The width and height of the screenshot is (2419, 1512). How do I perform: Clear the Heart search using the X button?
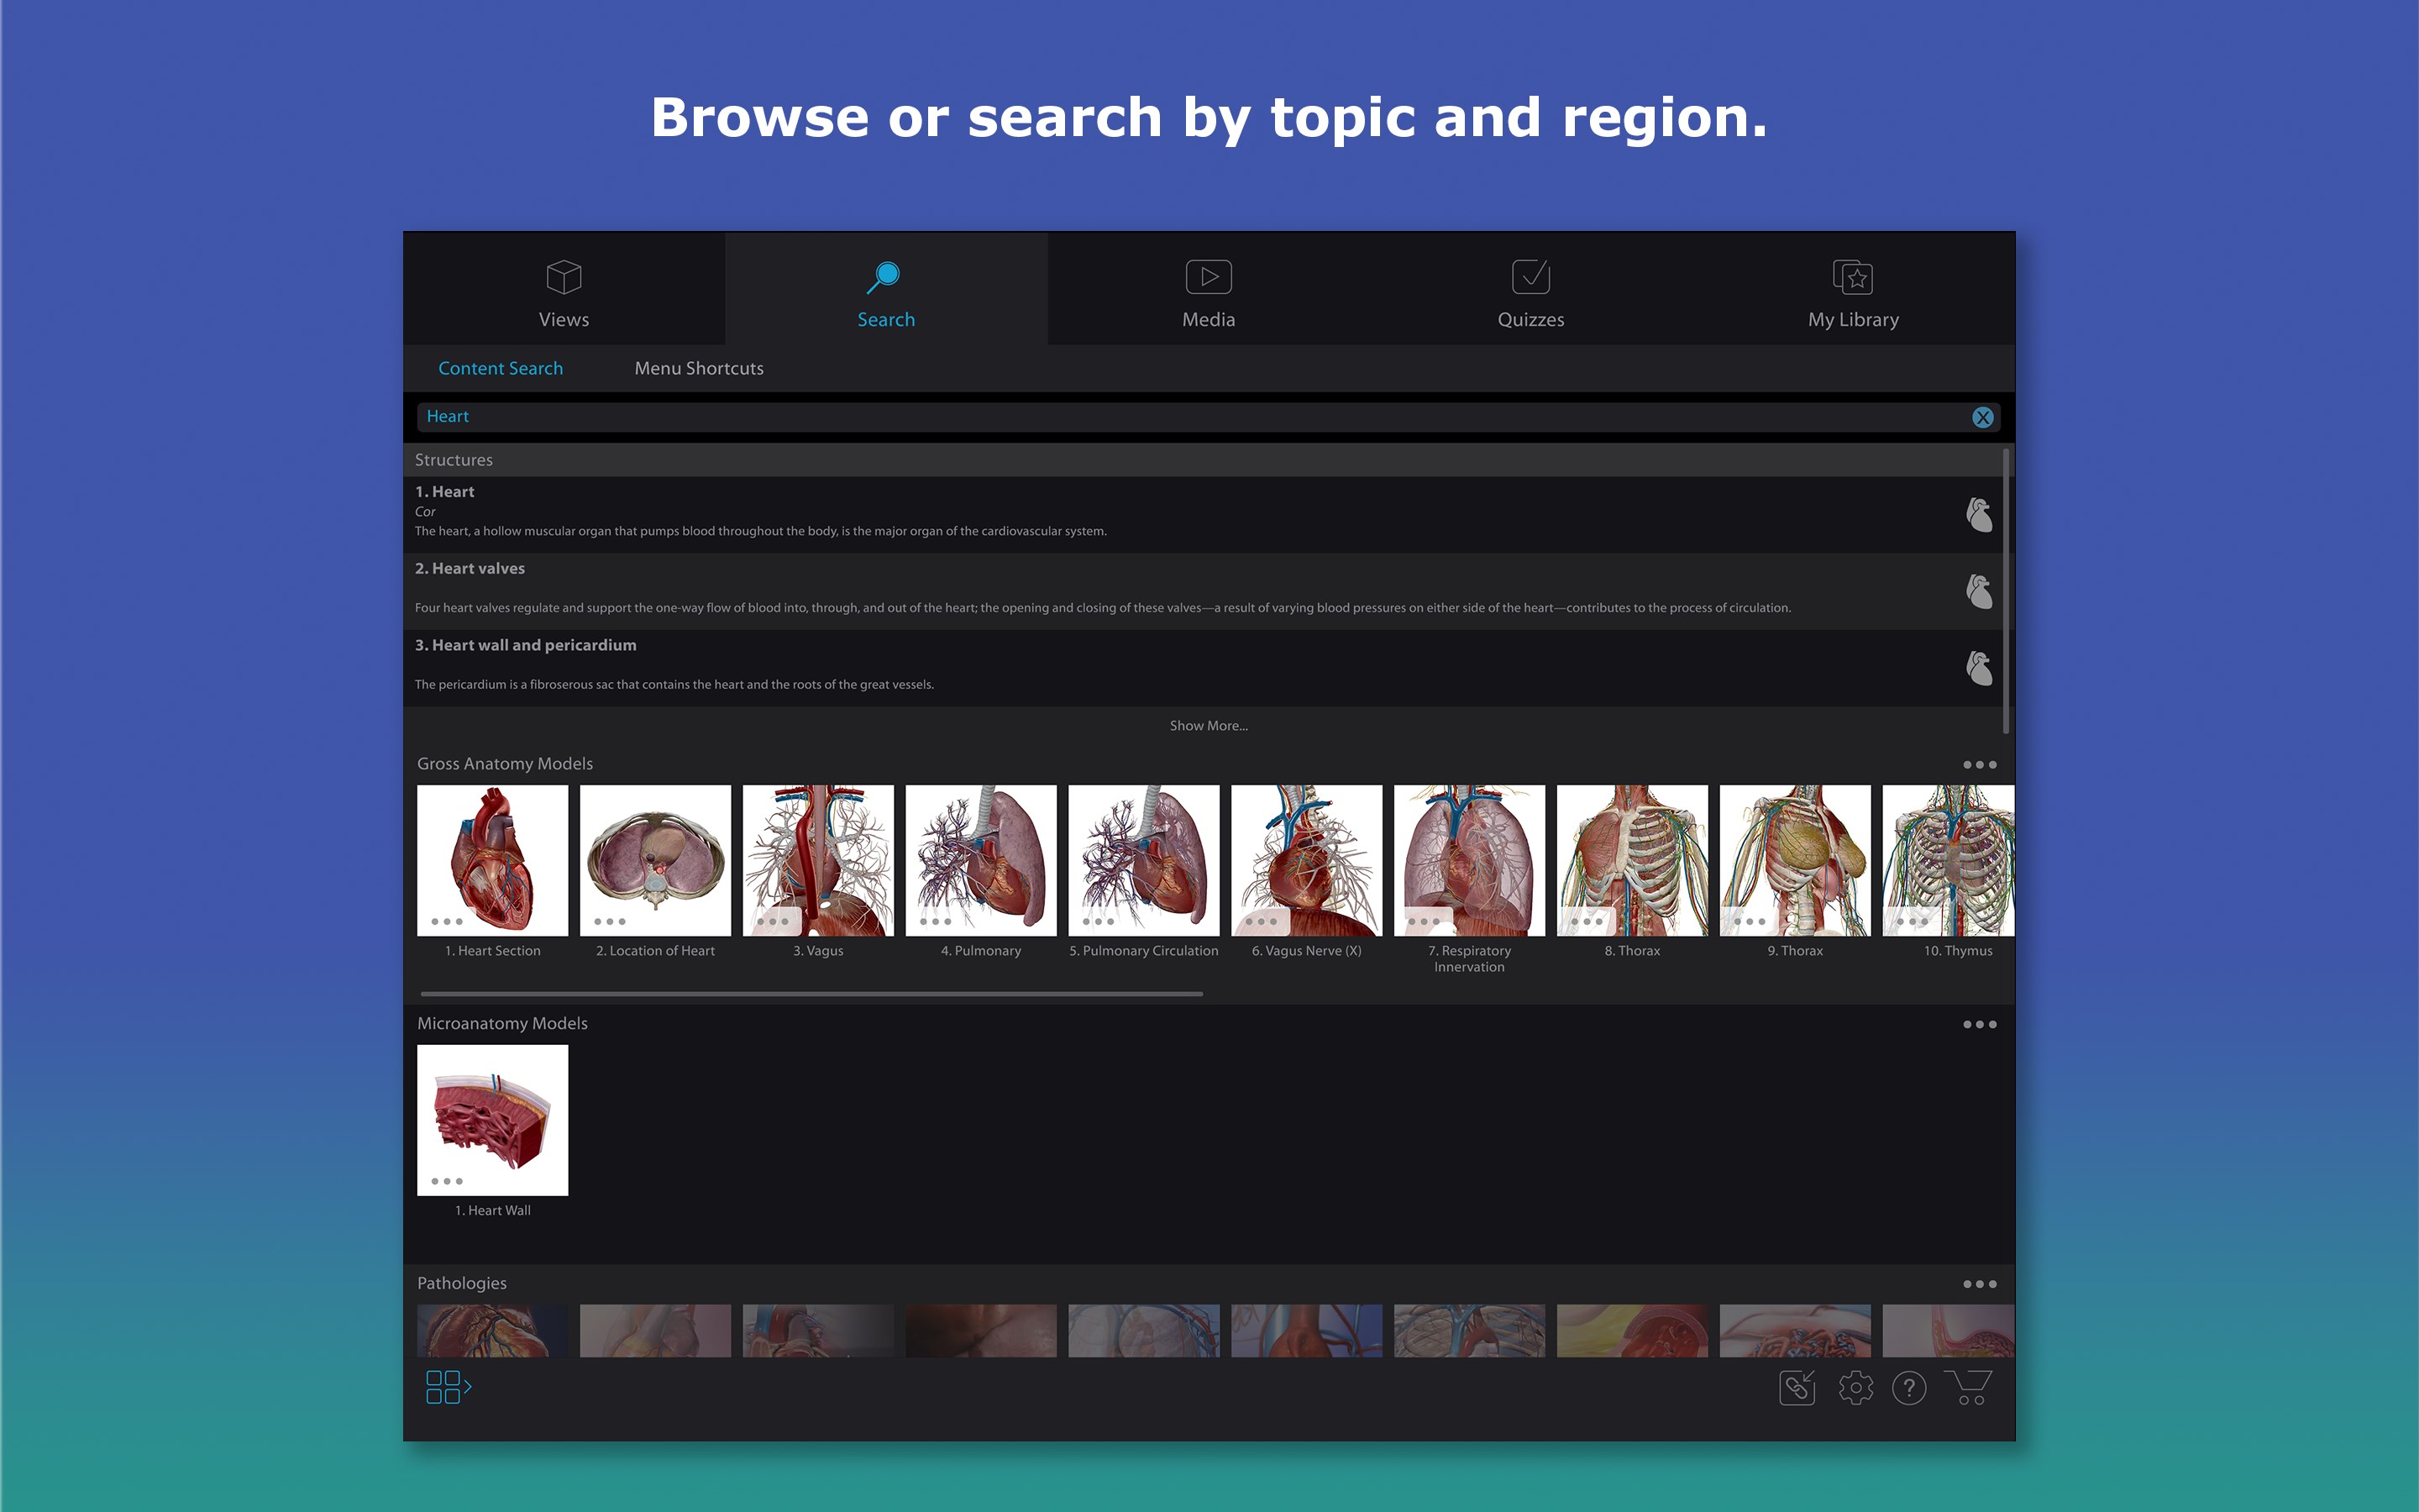point(1983,417)
